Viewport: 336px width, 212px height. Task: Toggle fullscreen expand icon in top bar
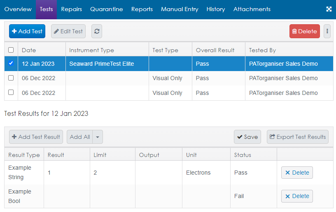329,9
